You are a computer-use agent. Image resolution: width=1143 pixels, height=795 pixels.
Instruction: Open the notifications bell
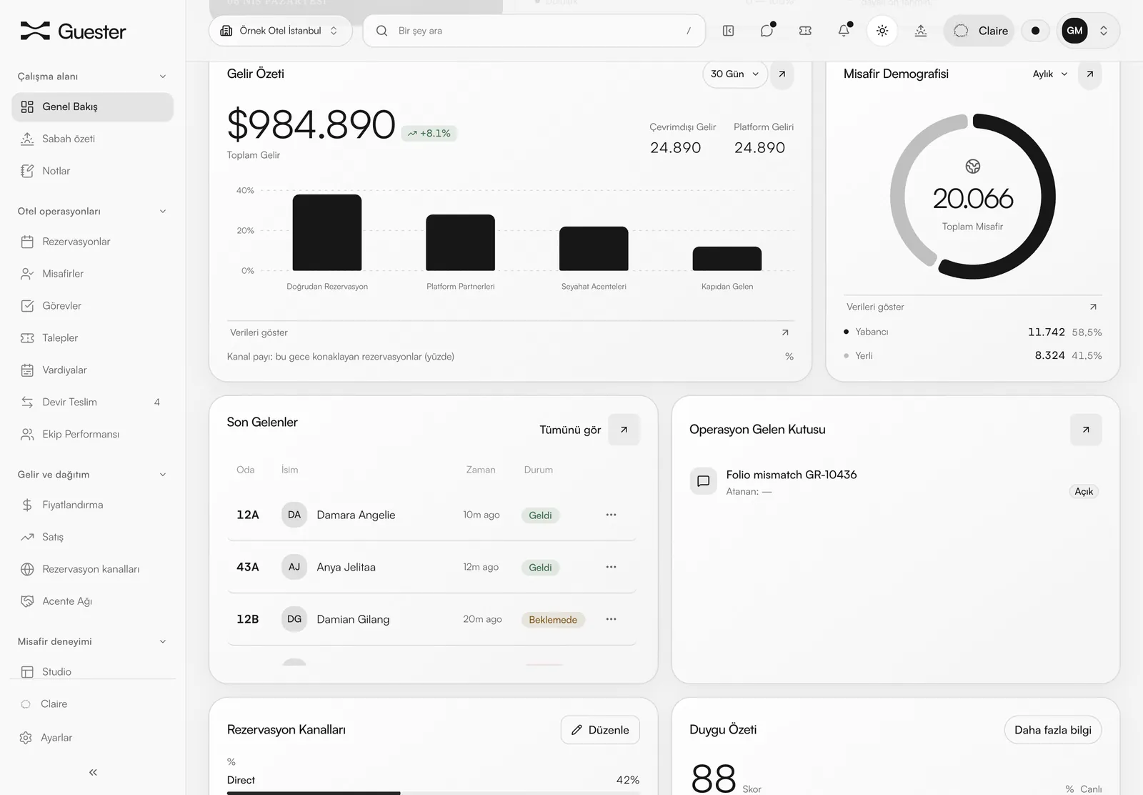point(844,31)
